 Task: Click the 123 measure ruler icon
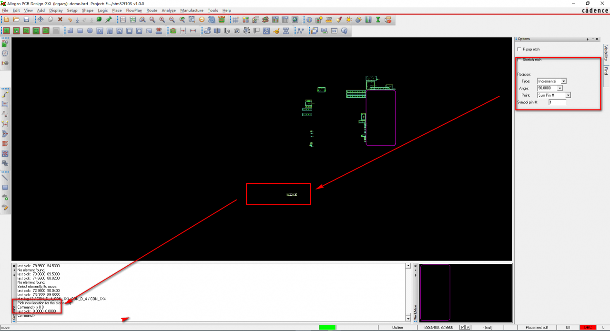[x=329, y=20]
